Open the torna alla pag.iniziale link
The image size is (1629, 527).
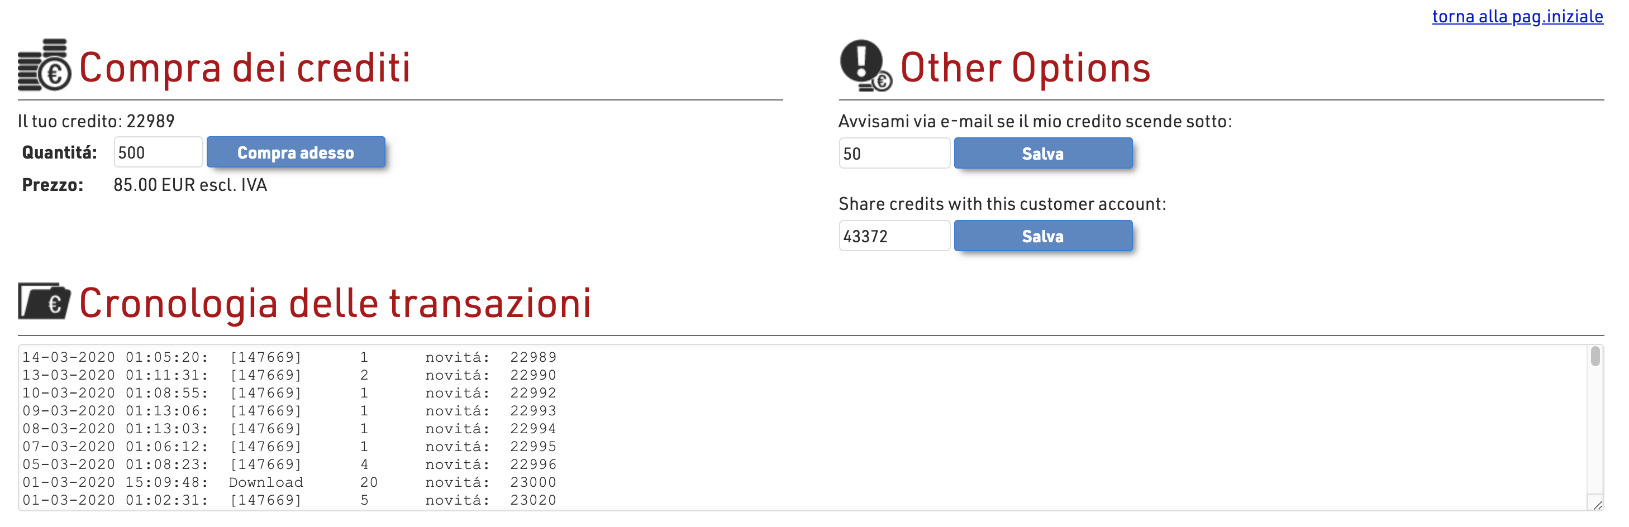(1517, 16)
